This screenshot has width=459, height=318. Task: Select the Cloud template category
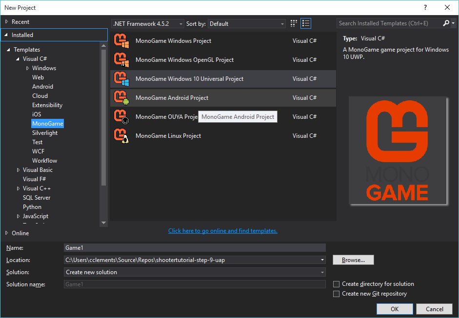click(x=40, y=96)
